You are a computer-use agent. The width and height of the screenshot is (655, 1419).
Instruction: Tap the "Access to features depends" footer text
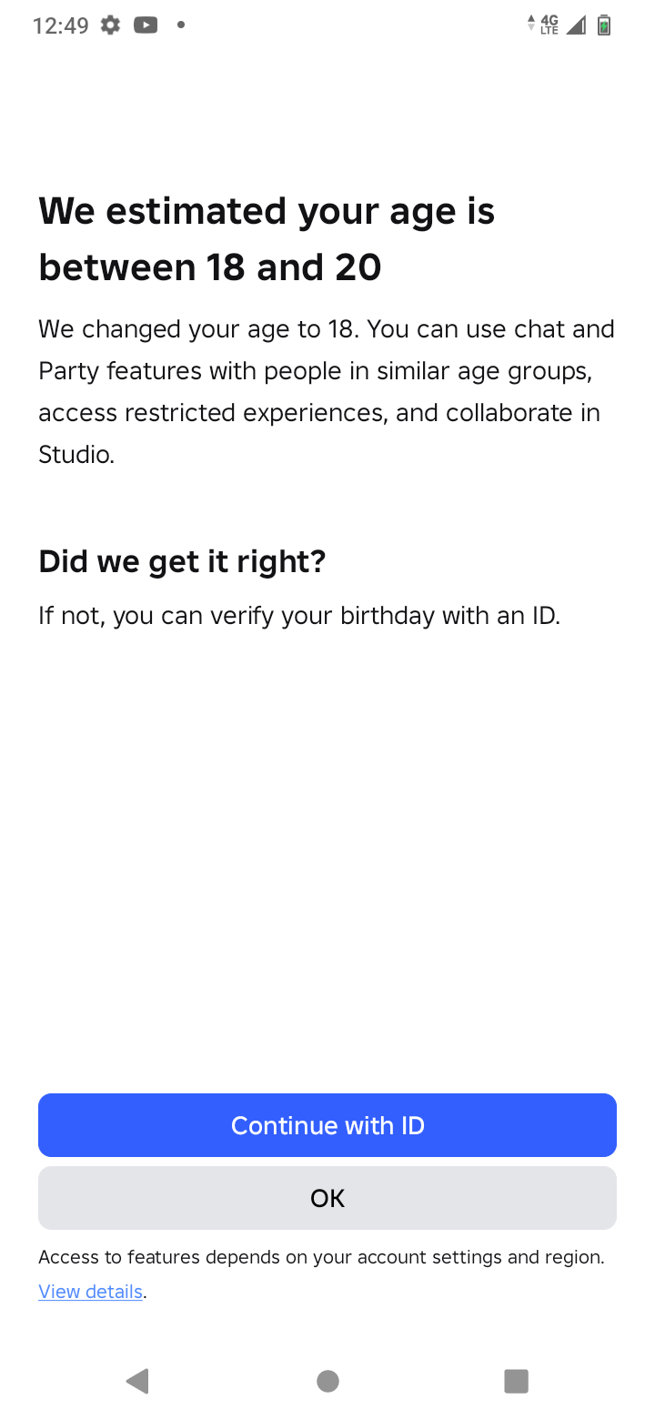click(321, 1257)
